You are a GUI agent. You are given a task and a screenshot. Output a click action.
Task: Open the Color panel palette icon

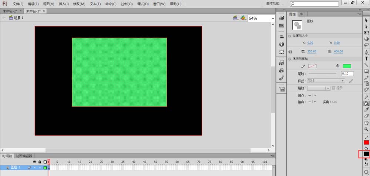click(282, 18)
